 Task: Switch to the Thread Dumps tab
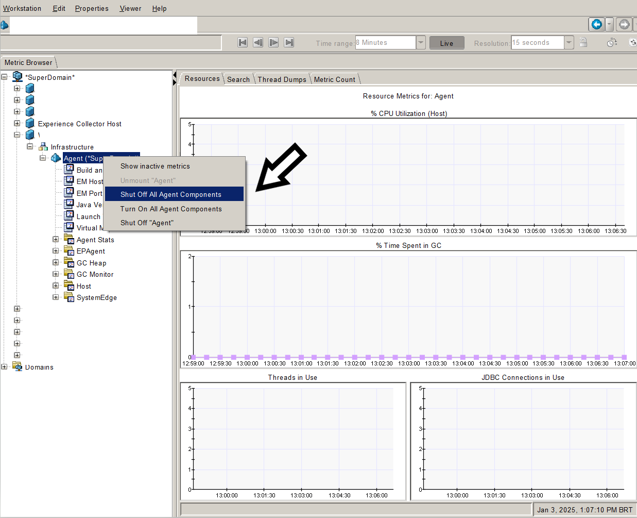[282, 79]
